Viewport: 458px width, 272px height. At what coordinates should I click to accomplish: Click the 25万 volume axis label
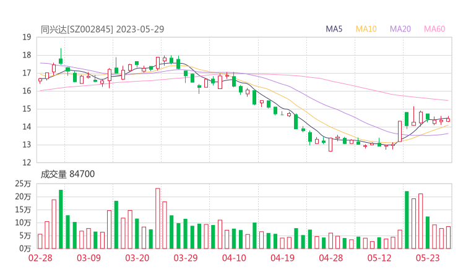point(23,184)
